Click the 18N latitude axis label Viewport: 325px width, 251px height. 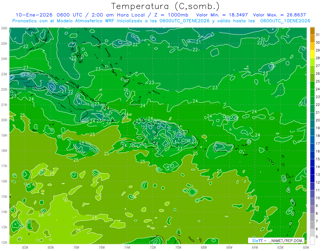pyautogui.click(x=4, y=151)
